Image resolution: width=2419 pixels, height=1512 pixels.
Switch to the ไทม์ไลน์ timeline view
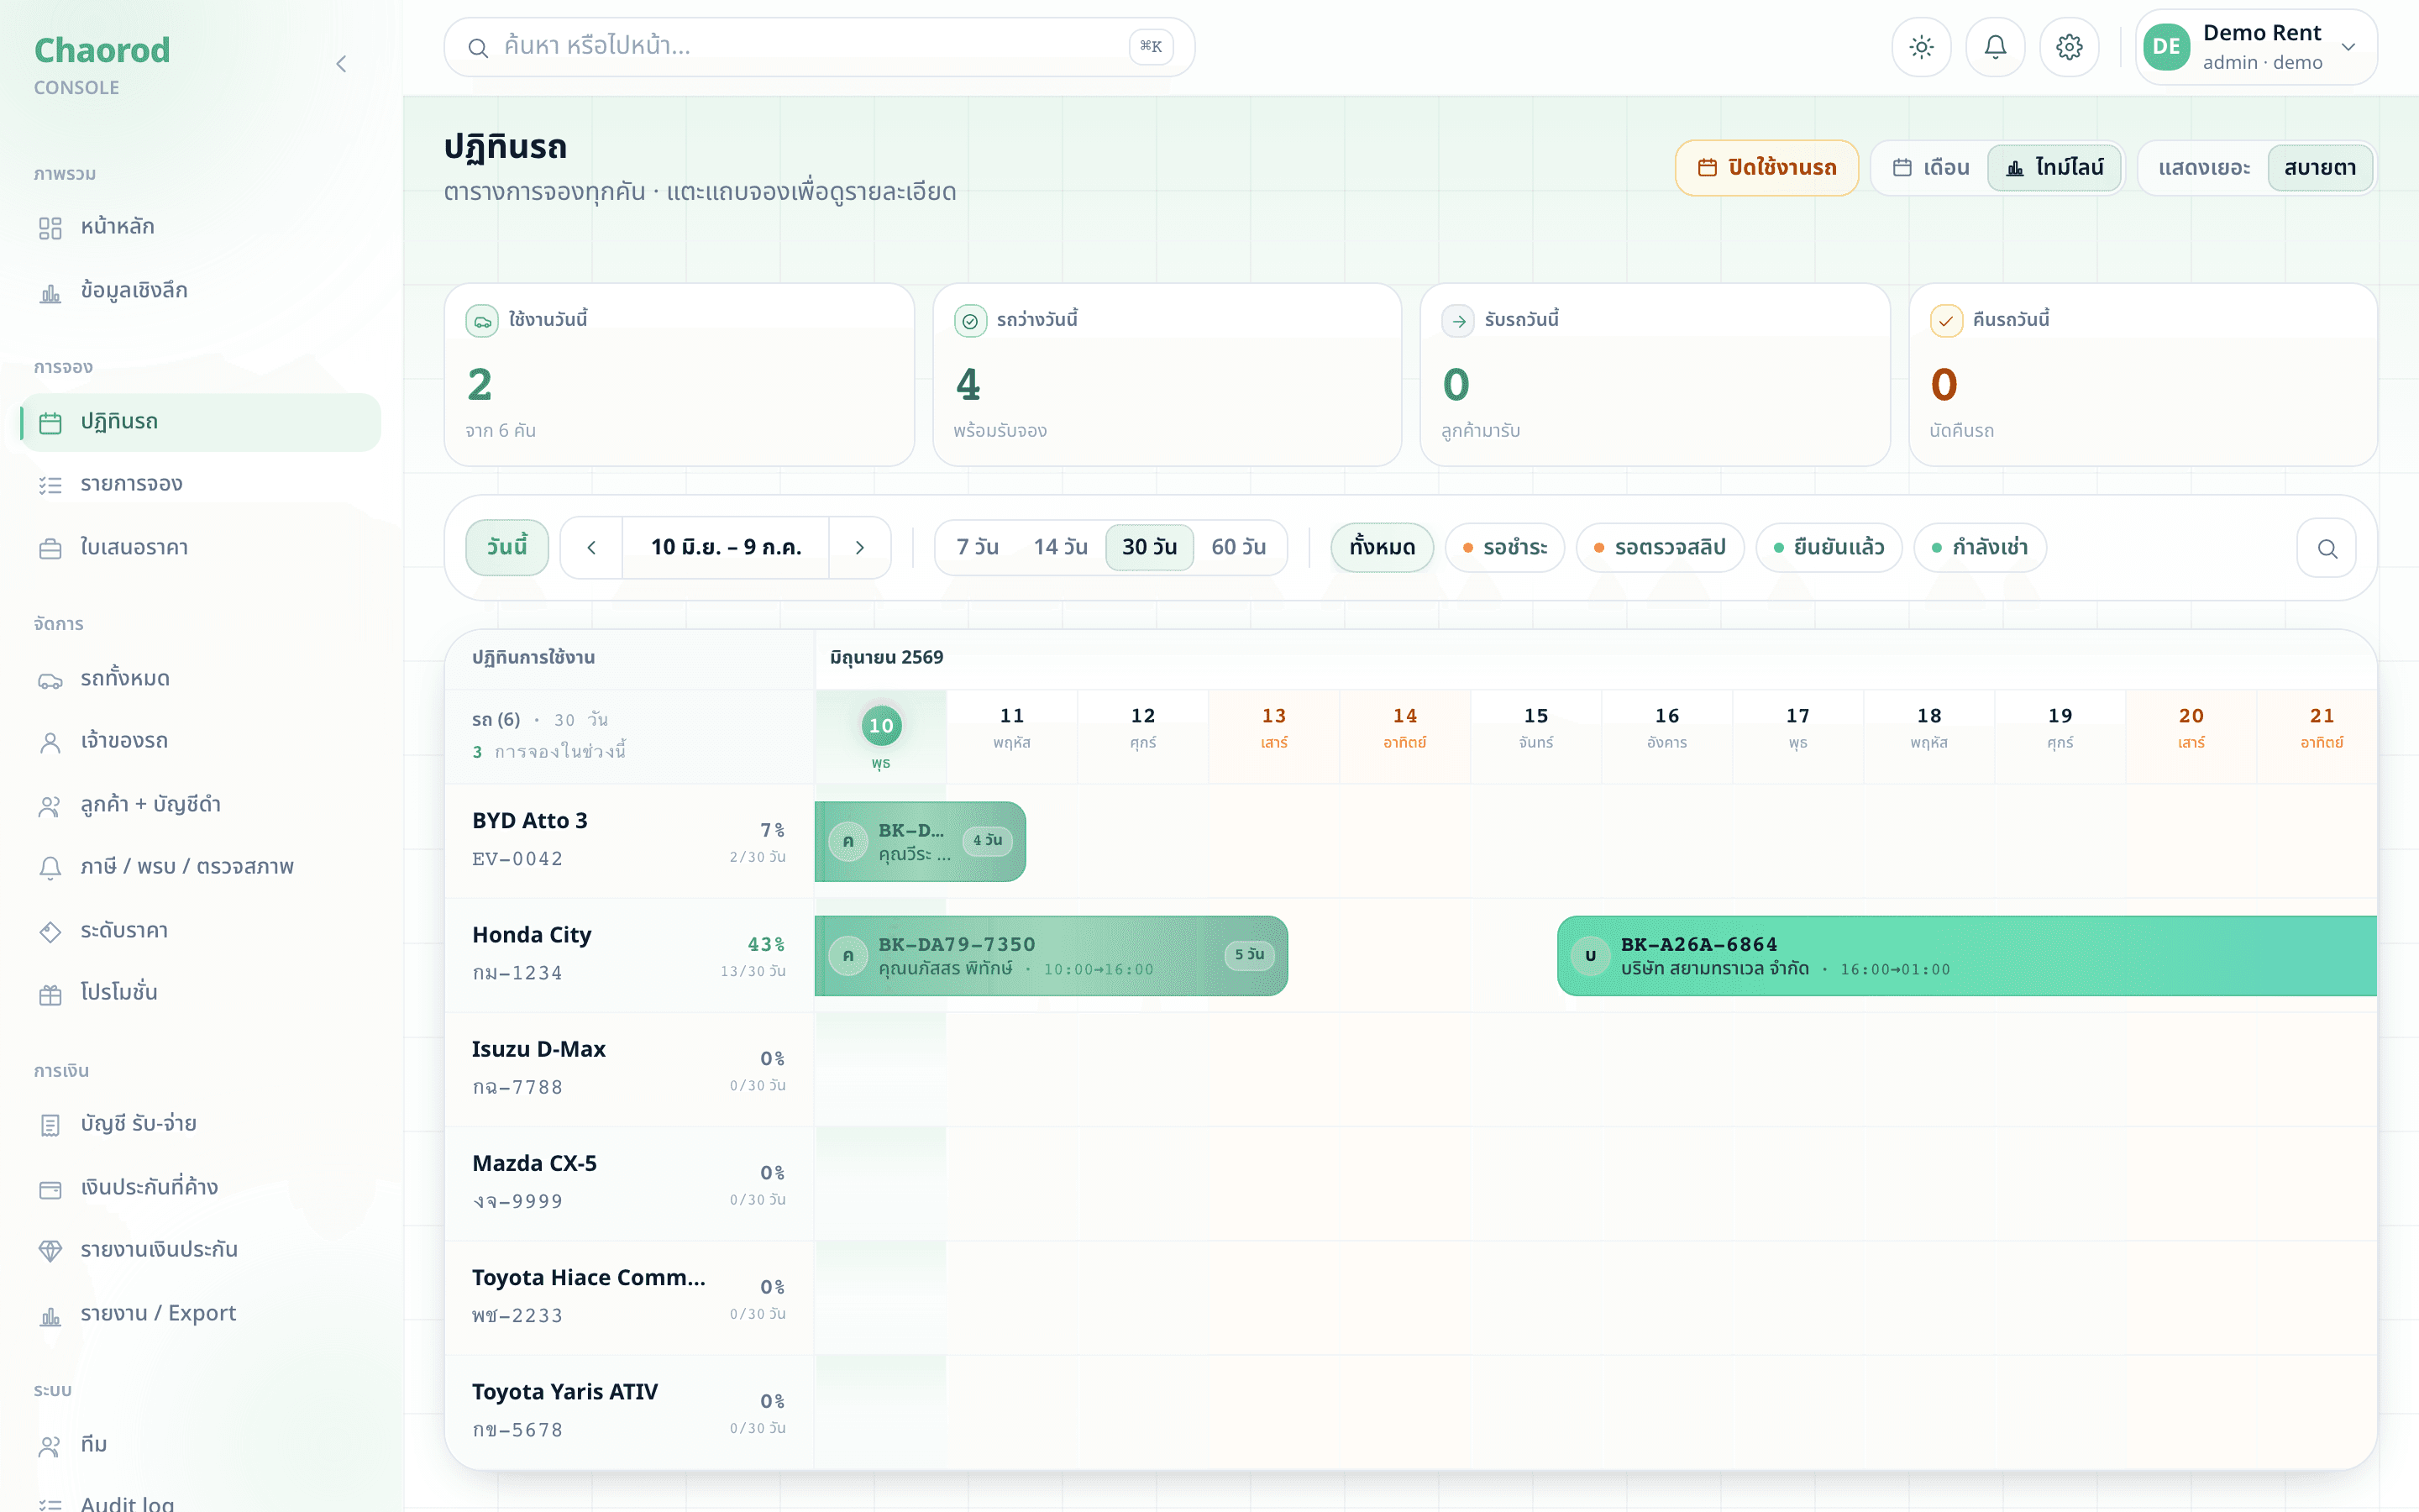(2054, 168)
